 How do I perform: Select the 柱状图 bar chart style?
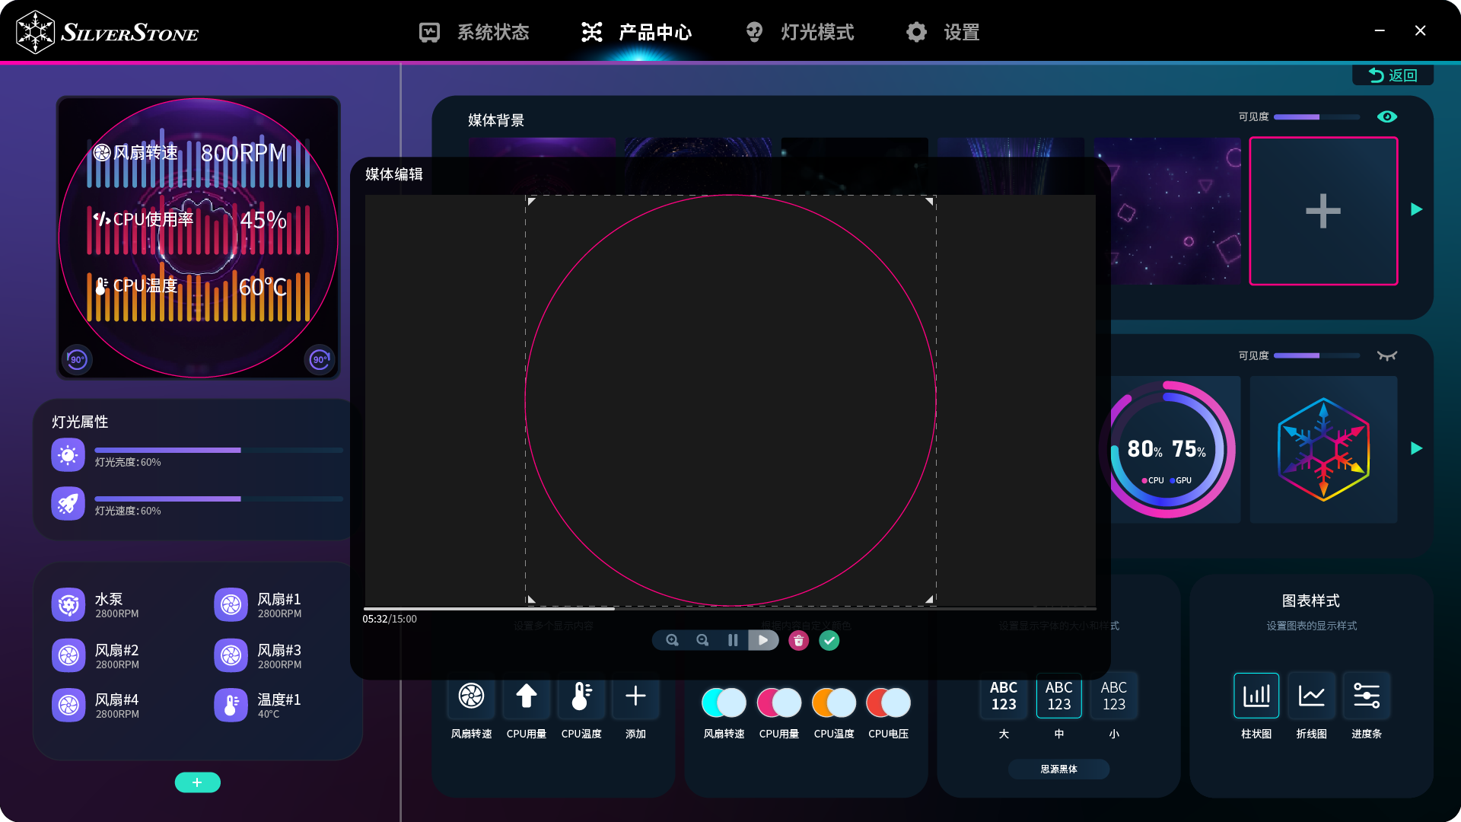1256,696
